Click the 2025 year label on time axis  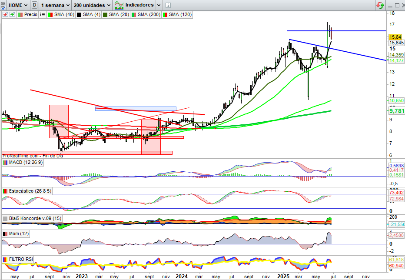(x=283, y=277)
